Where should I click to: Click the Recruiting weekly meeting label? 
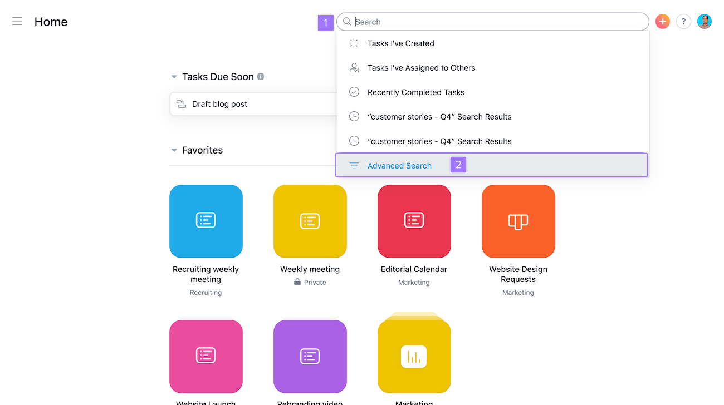[206, 274]
